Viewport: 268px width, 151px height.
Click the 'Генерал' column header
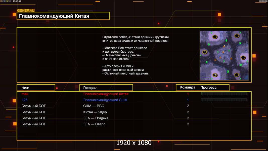106,88
